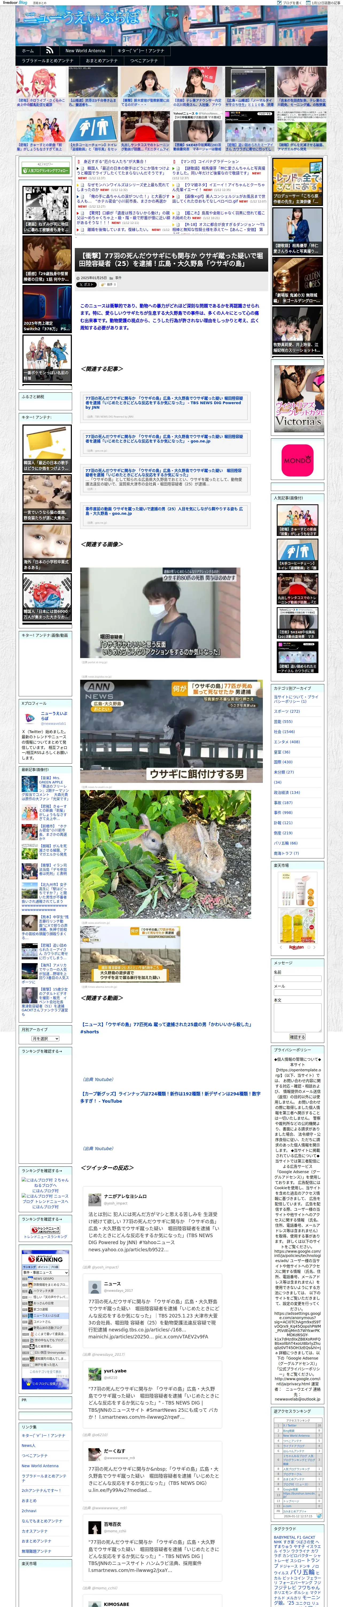
Task: Open the 芸能 (555) category link
Action: click(x=283, y=721)
